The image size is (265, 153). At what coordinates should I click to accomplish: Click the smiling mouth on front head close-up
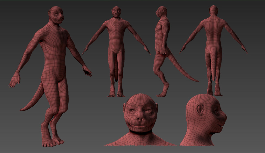(141, 127)
